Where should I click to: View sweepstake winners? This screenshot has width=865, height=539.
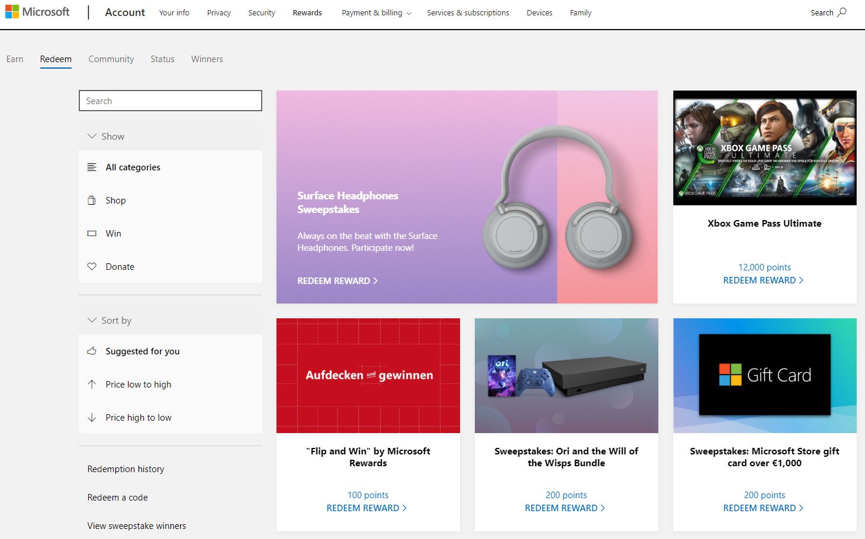coord(136,525)
